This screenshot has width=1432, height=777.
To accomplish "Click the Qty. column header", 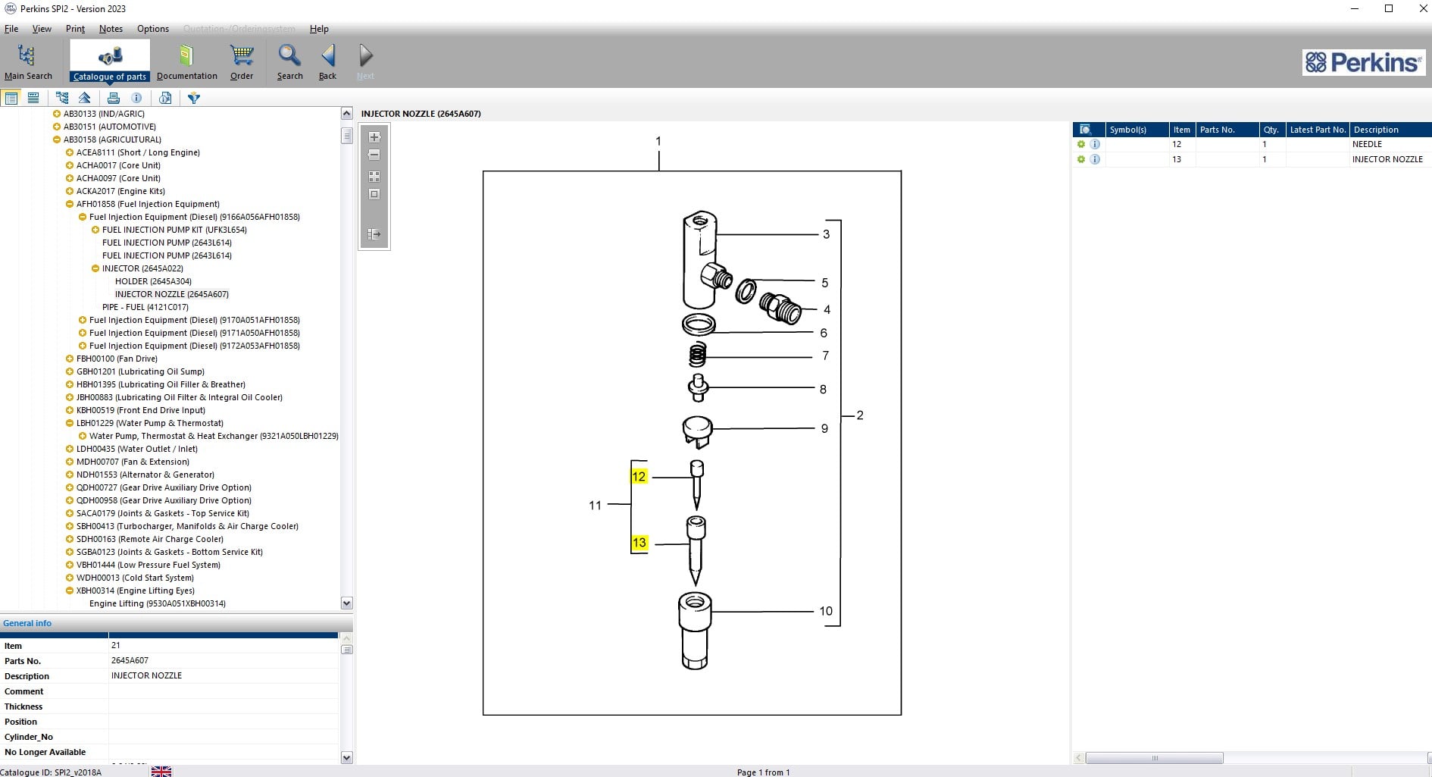I will tap(1272, 130).
